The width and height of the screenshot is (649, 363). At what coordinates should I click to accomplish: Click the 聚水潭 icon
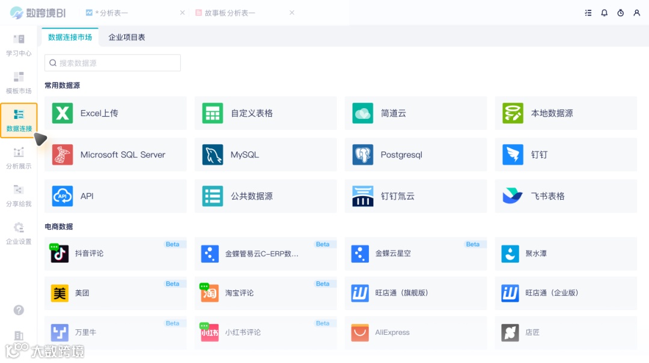(510, 253)
